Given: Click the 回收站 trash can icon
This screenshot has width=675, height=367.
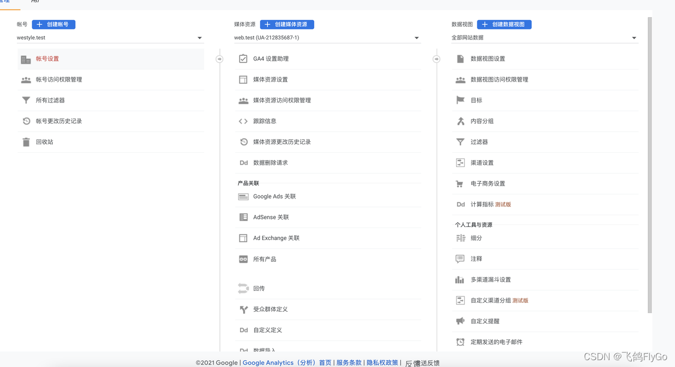Looking at the screenshot, I should pyautogui.click(x=26, y=142).
